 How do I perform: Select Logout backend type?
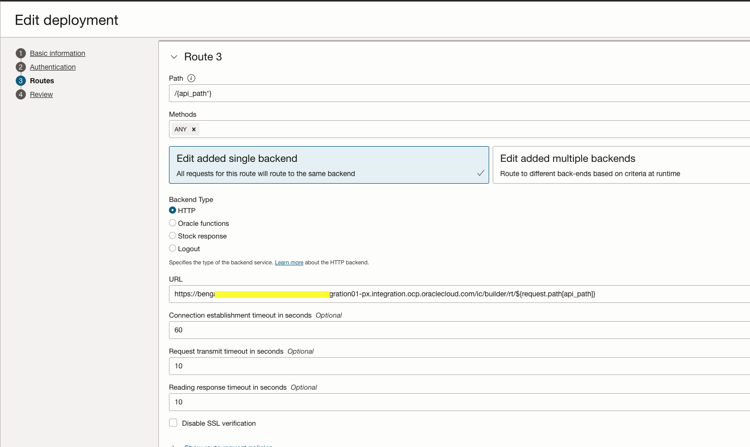point(173,248)
